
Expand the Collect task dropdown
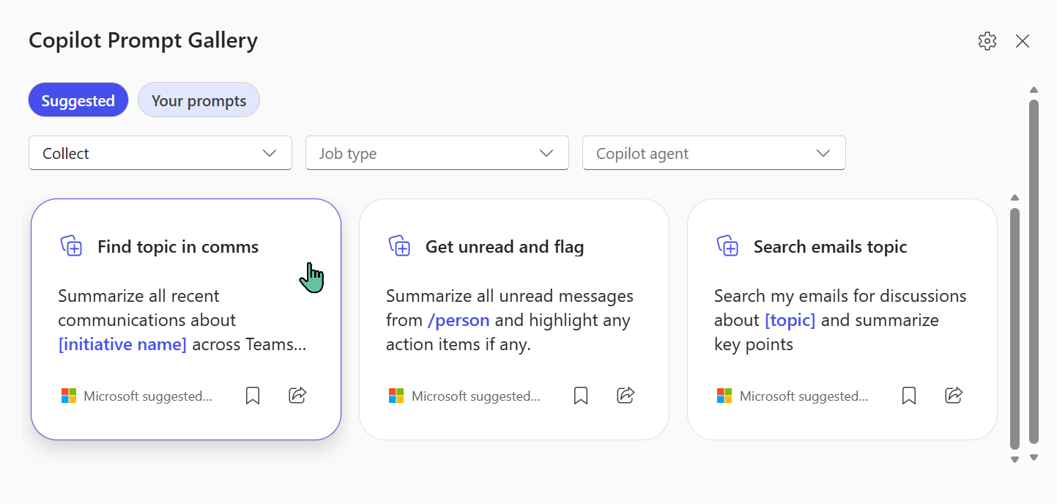[160, 153]
